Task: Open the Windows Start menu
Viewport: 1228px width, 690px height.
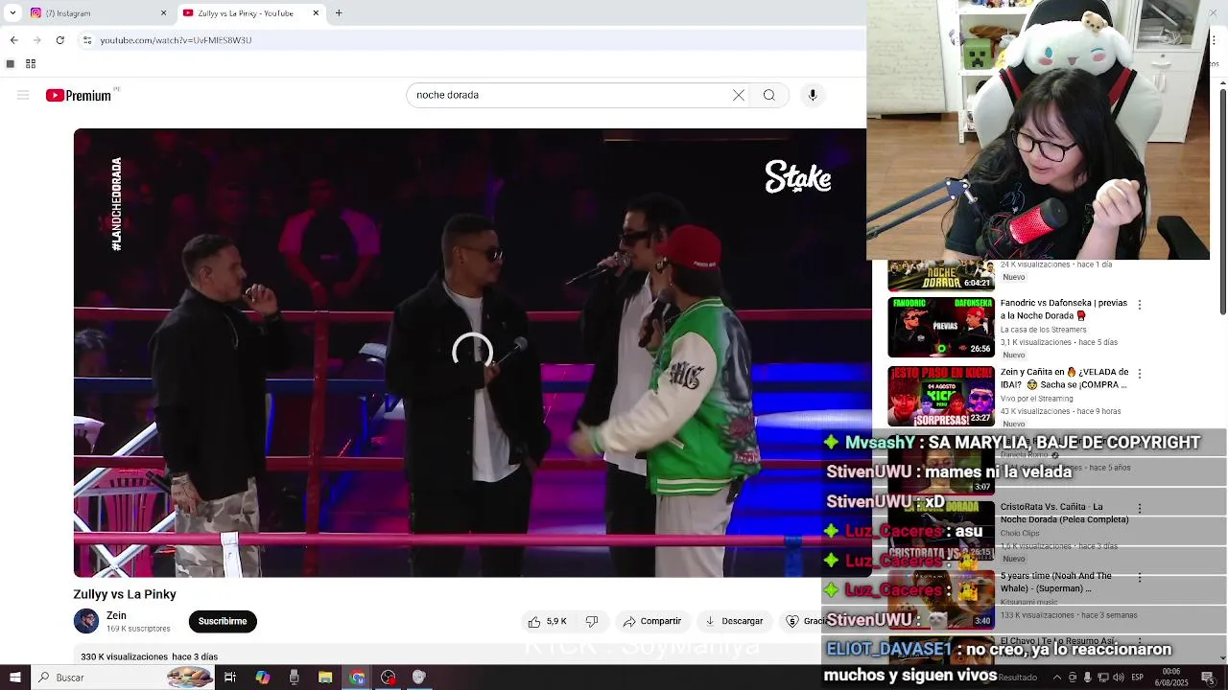Action: (x=14, y=678)
